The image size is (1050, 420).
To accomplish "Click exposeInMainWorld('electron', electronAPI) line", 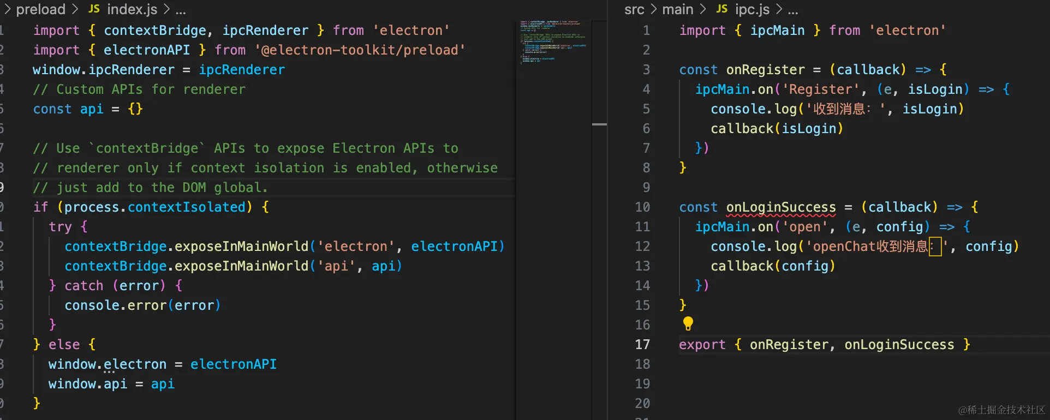I will (284, 247).
